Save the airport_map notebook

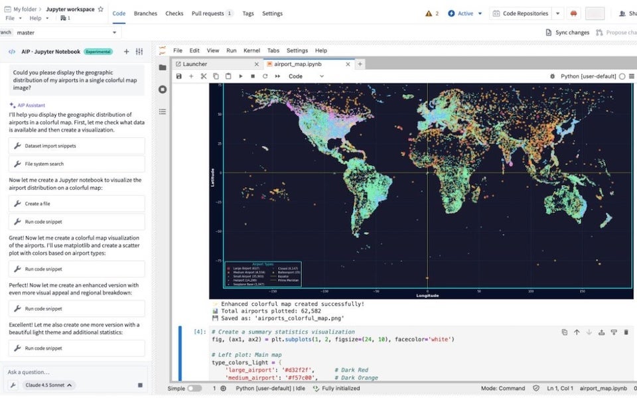pos(179,76)
